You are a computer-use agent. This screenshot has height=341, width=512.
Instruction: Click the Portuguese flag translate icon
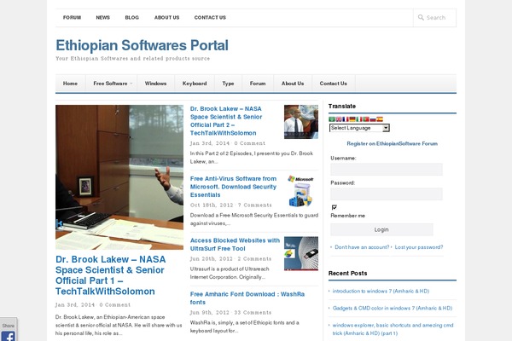click(x=366, y=119)
